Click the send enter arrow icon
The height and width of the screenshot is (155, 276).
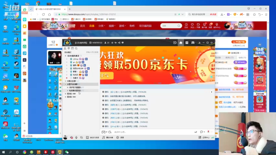coord(196,132)
